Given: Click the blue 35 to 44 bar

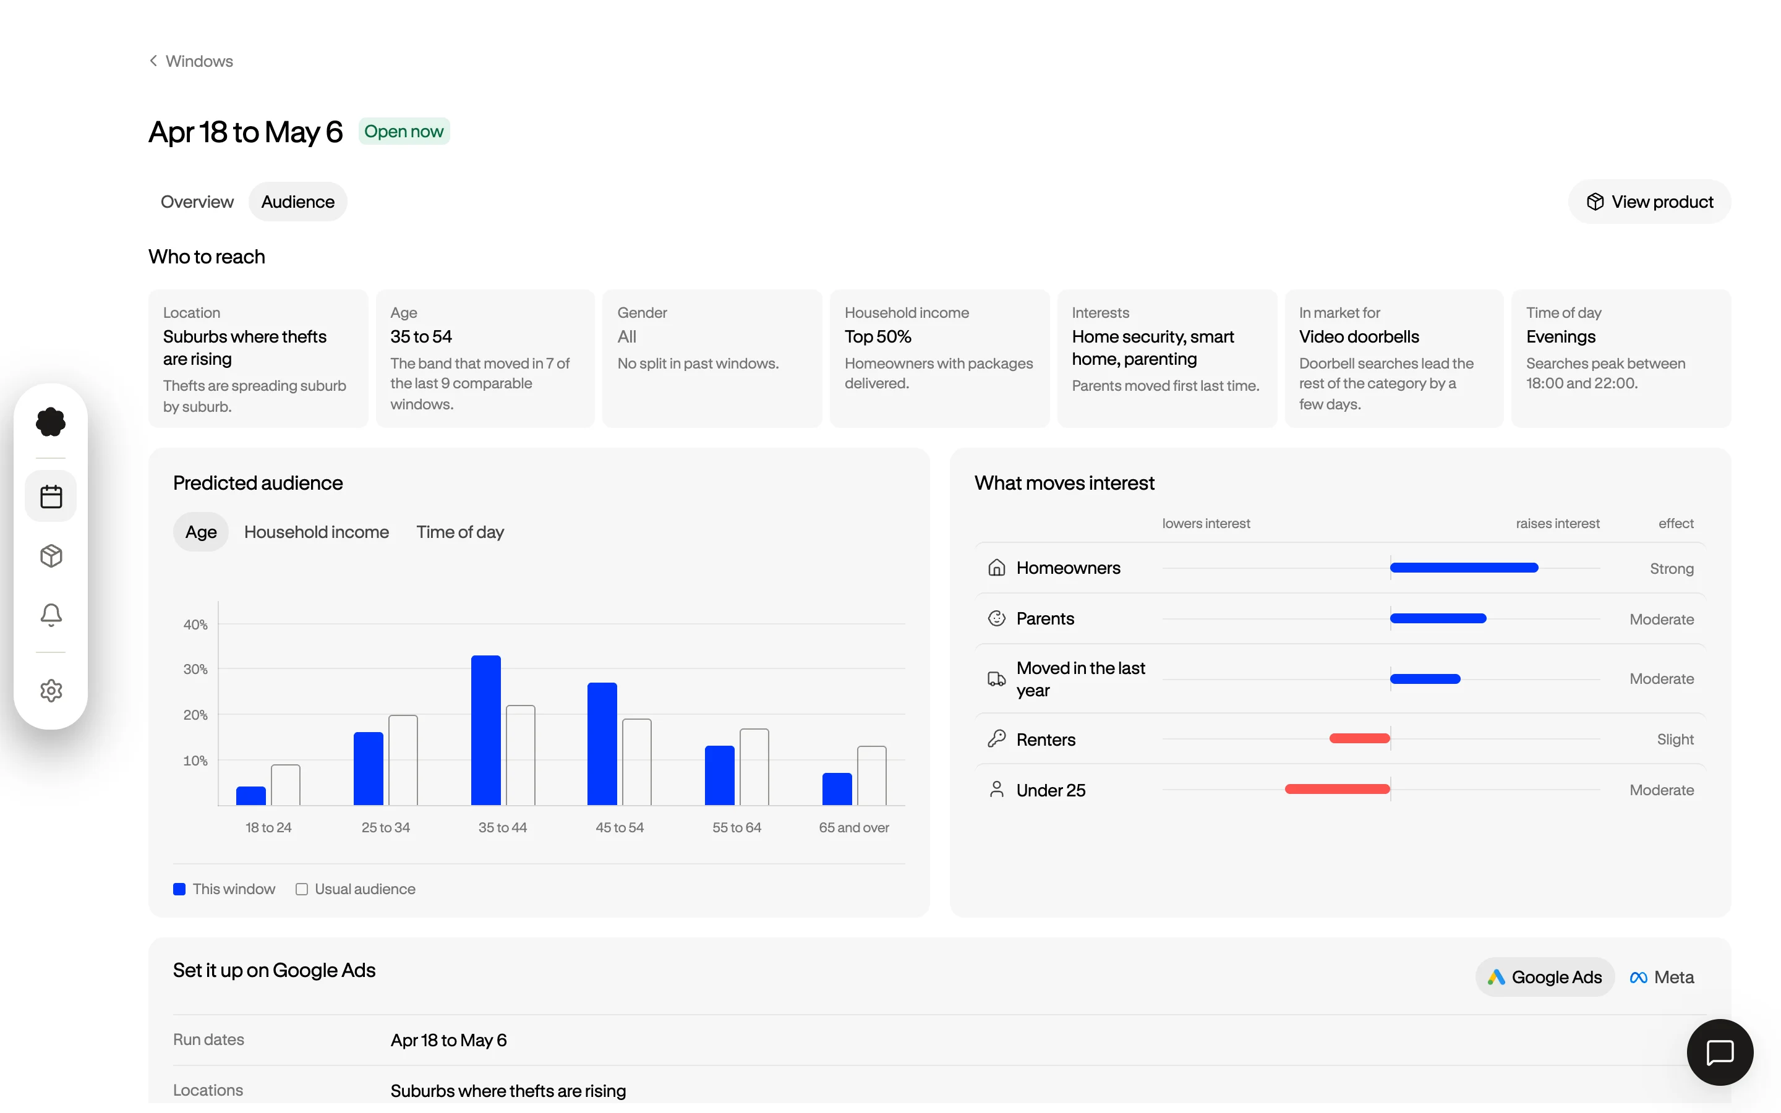Looking at the screenshot, I should [x=485, y=730].
